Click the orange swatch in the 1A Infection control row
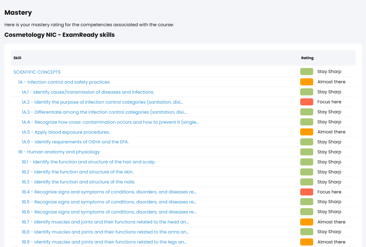Screen dimensions: 366x247 point(307,82)
